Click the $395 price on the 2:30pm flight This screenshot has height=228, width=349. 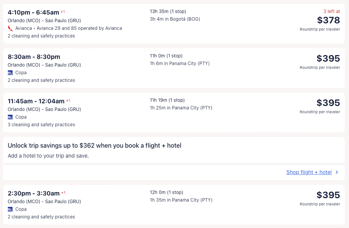(x=328, y=195)
